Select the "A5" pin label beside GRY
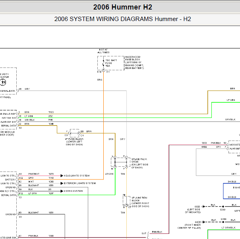Image resolution: width=240 pixels, height=239 pixels. [x=20, y=89]
